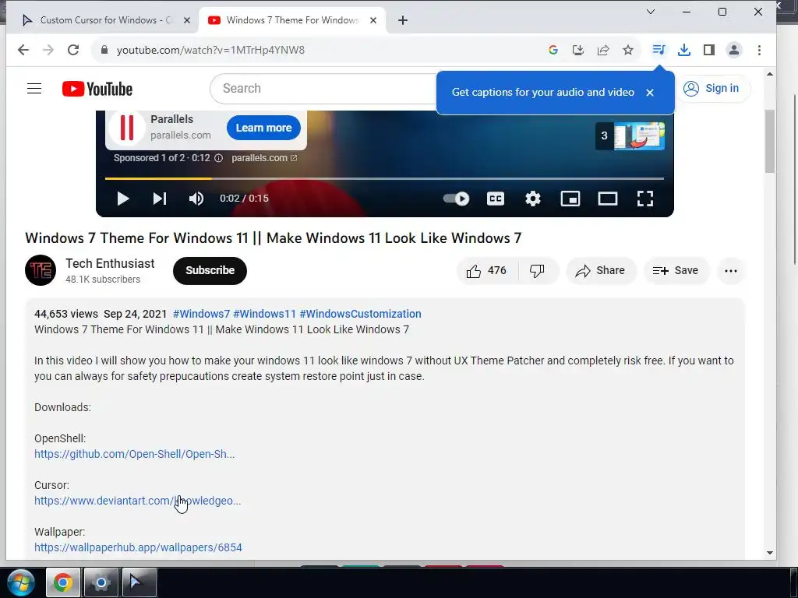Screen dimensions: 798x598
Task: Click the Parallels ad logo
Action: click(127, 127)
